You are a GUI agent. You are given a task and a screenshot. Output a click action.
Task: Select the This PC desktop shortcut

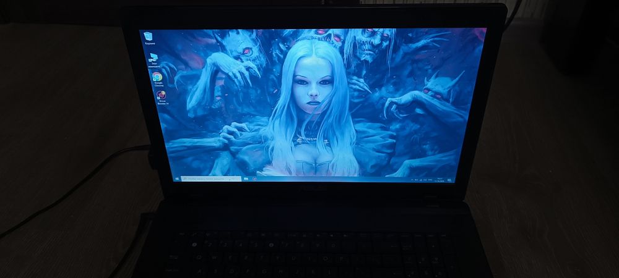tap(154, 61)
